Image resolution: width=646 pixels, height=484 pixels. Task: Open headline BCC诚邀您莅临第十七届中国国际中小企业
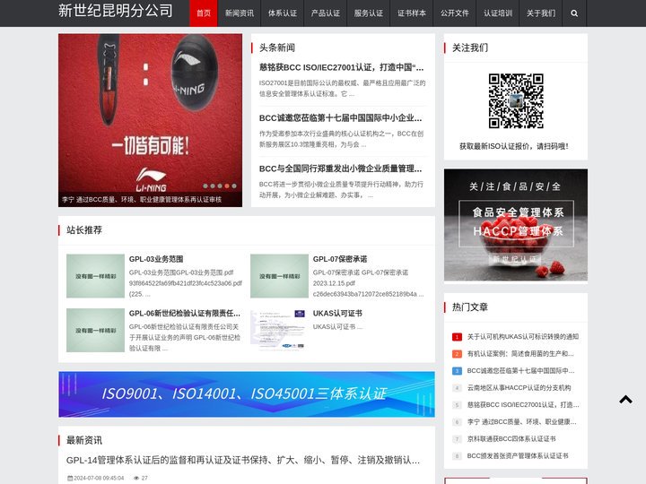pyautogui.click(x=340, y=118)
